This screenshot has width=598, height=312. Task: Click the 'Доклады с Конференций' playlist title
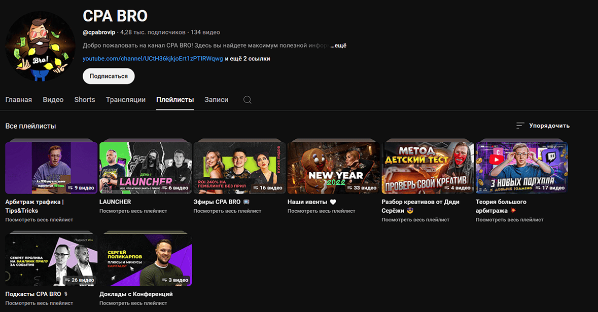pyautogui.click(x=136, y=294)
